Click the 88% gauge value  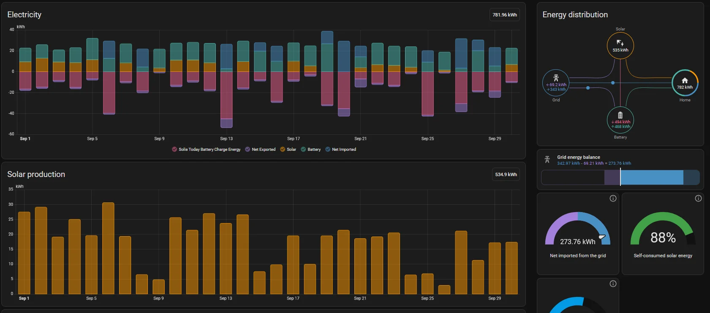coord(663,238)
